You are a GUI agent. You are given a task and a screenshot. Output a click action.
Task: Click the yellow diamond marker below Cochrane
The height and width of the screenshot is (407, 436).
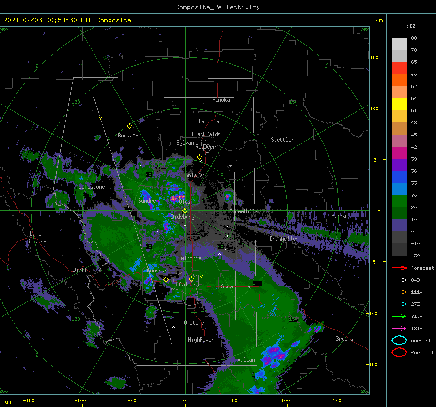(166, 279)
